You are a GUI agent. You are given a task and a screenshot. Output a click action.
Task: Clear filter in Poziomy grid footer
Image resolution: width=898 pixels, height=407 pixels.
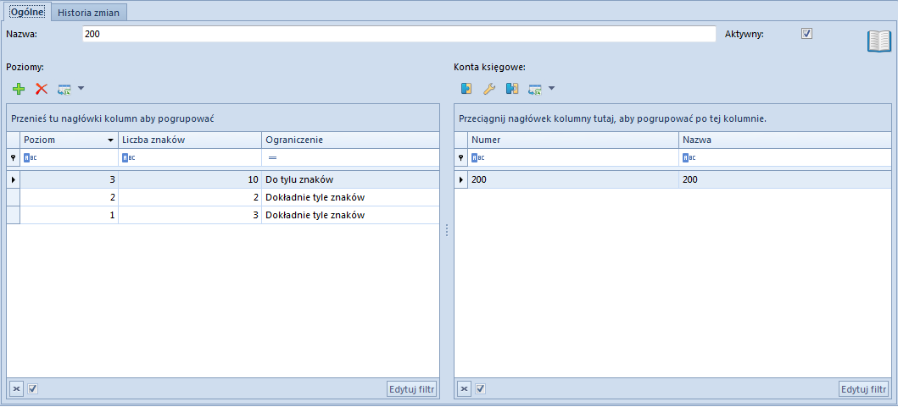(16, 388)
